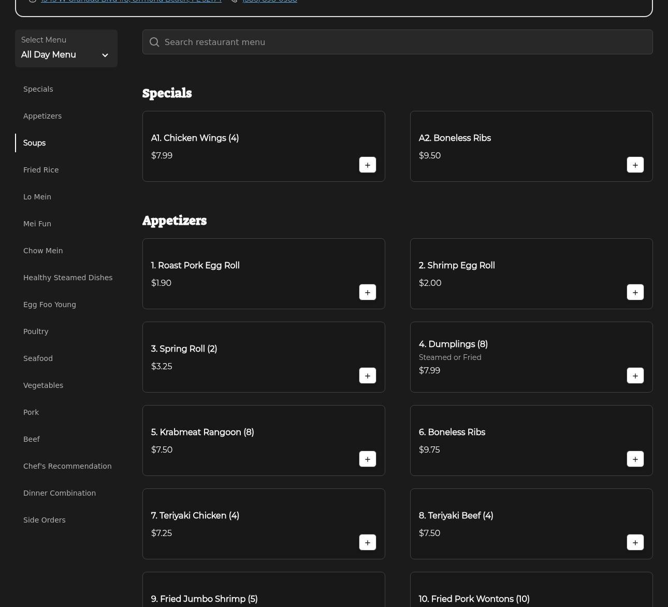
Task: Jump to Soups category
Action: tap(34, 143)
